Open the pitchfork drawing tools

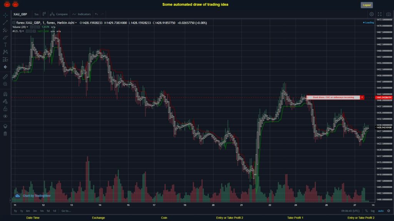click(5, 30)
